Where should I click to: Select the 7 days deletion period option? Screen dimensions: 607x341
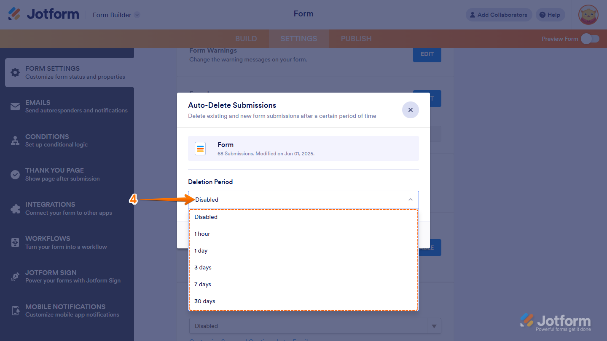[203, 284]
